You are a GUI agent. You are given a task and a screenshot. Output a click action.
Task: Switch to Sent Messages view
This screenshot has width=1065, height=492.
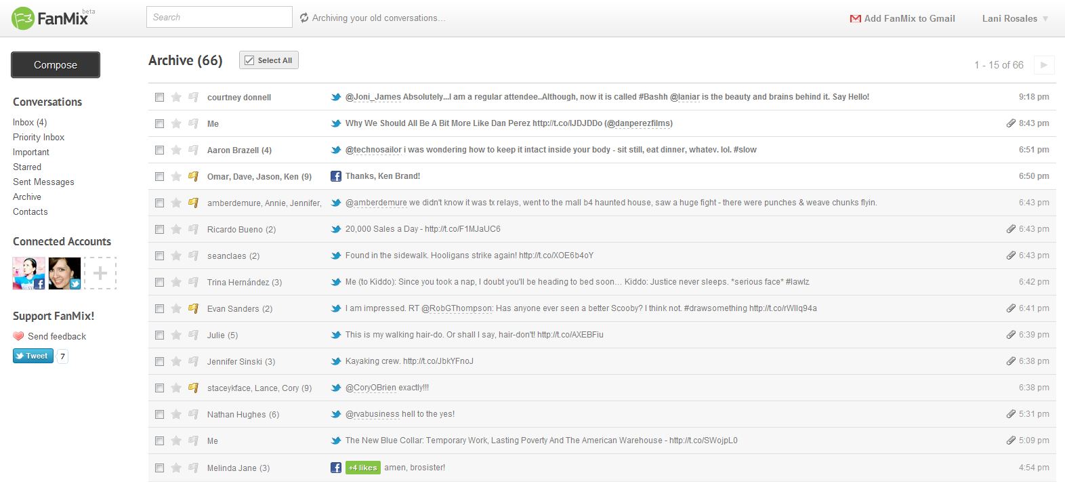(43, 182)
